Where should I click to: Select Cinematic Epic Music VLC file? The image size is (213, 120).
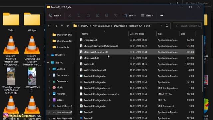[x=32, y=51]
